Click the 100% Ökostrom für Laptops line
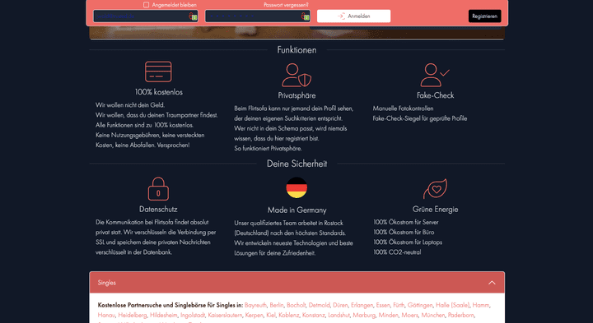 coord(408,242)
